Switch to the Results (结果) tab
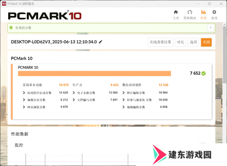Viewport: 227px width, 166px height. [x=203, y=15]
